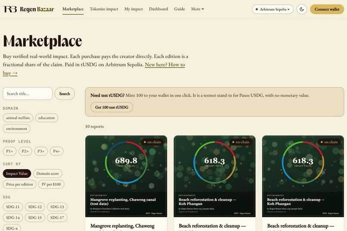The width and height of the screenshot is (347, 231).
Task: Filter by SDG-14
Action: tap(13, 218)
